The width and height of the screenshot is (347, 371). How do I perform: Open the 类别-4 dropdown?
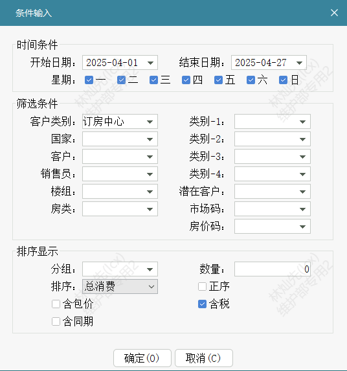coord(302,174)
